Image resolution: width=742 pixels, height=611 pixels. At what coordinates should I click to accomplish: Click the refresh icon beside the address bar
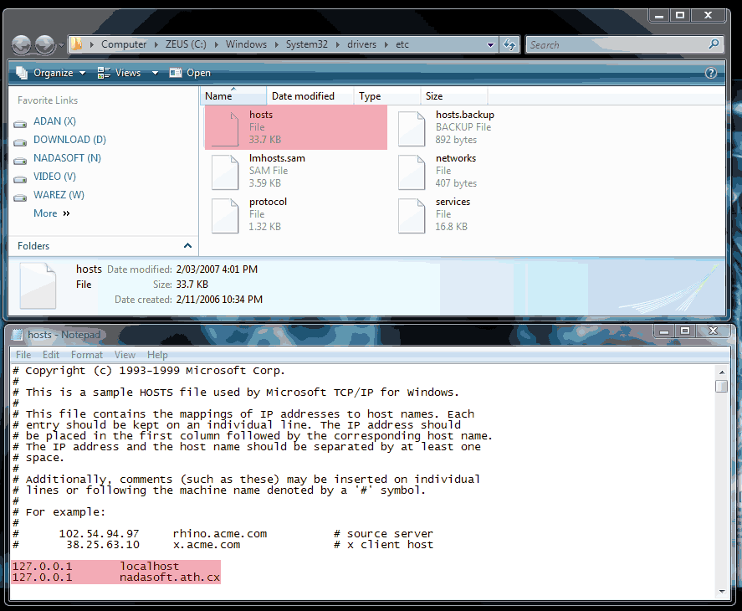pyautogui.click(x=509, y=44)
